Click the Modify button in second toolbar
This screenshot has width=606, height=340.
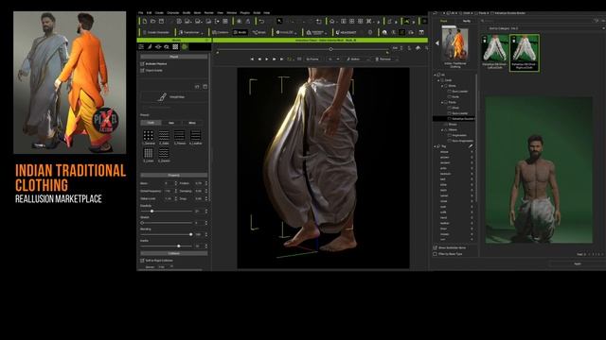tap(241, 32)
